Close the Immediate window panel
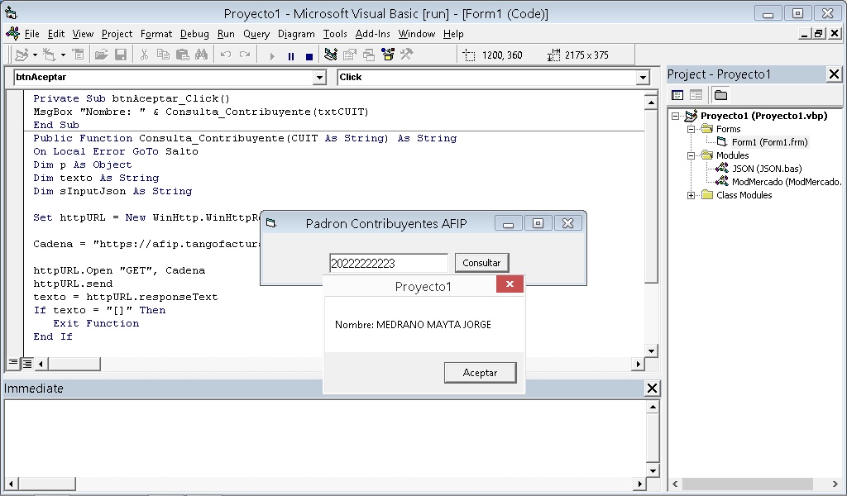 652,389
